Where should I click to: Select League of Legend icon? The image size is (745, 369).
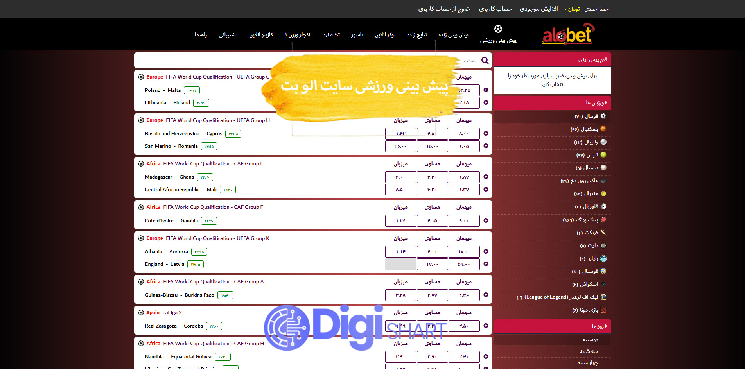603,297
